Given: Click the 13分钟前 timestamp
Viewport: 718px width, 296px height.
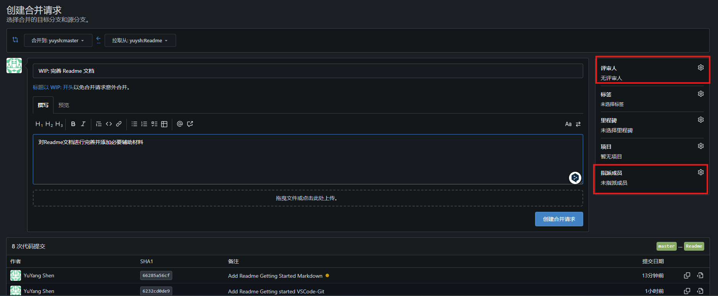Looking at the screenshot, I should 653,275.
